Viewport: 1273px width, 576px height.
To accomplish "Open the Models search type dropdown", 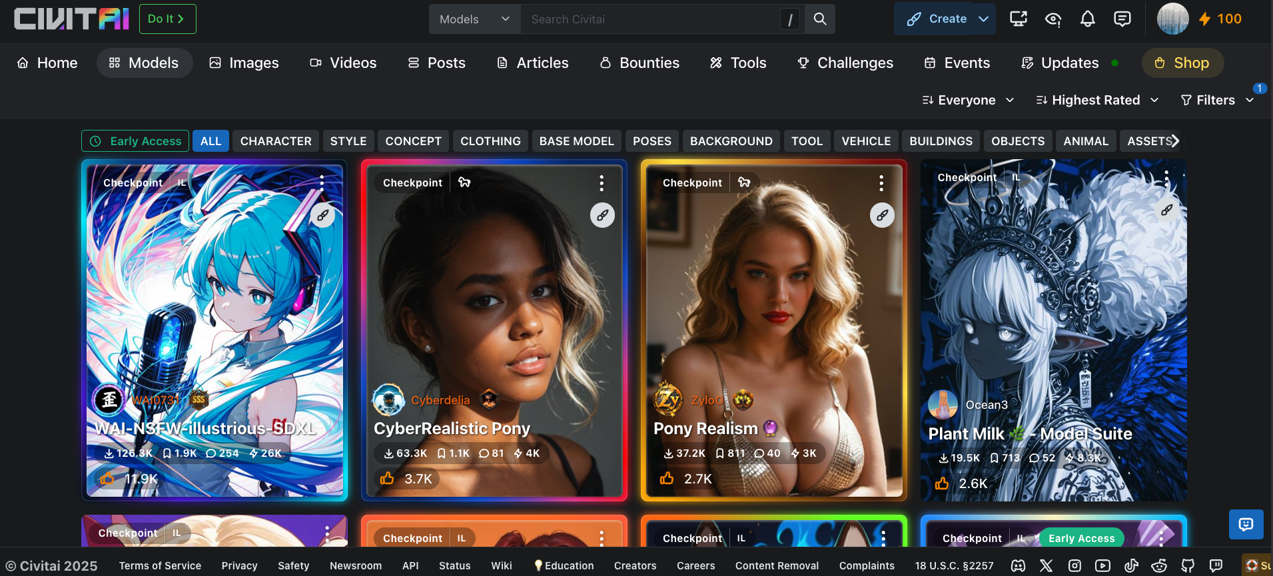I will tap(474, 19).
